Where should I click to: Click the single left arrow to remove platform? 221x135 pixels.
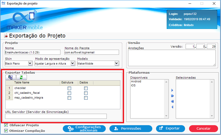click(x=172, y=107)
